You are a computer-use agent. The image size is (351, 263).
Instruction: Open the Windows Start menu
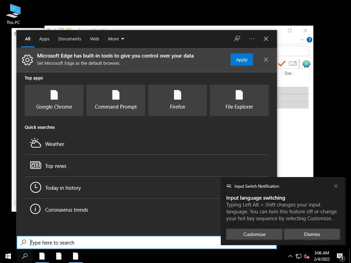tap(8, 256)
